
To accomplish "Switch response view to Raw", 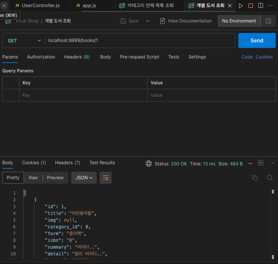I will tap(33, 178).
